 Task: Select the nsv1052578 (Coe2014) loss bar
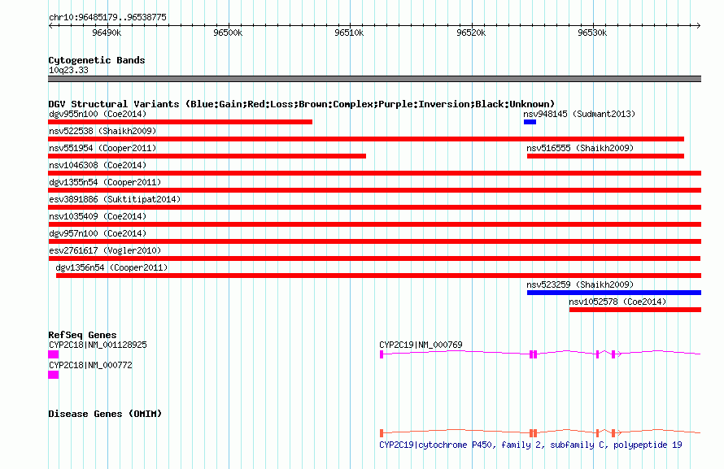635,310
